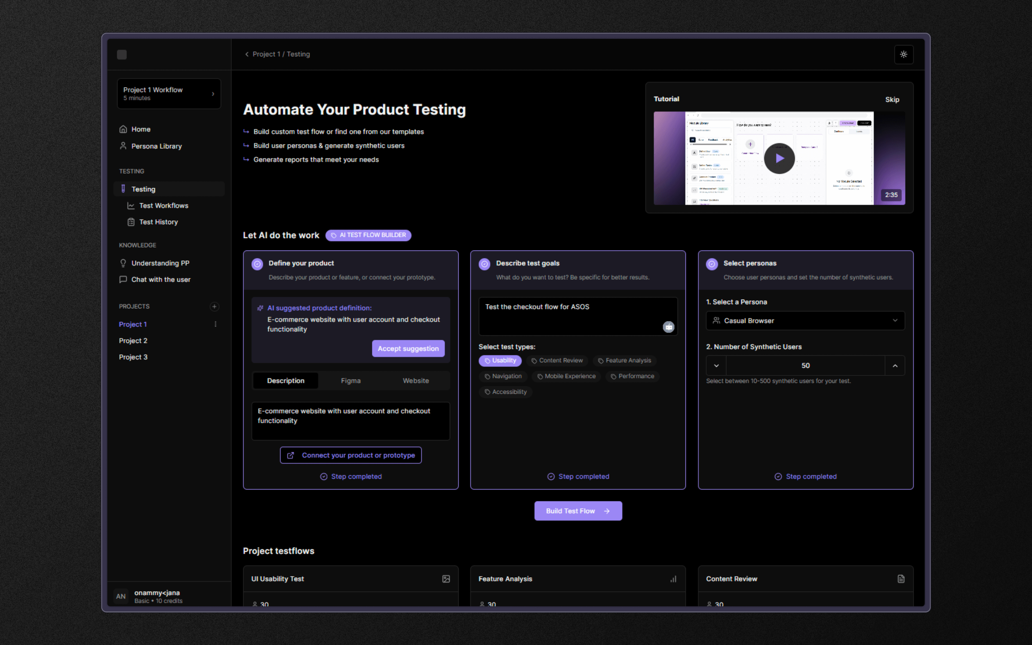The image size is (1032, 645).
Task: Click Describe test goals step circle icon
Action: tap(484, 264)
